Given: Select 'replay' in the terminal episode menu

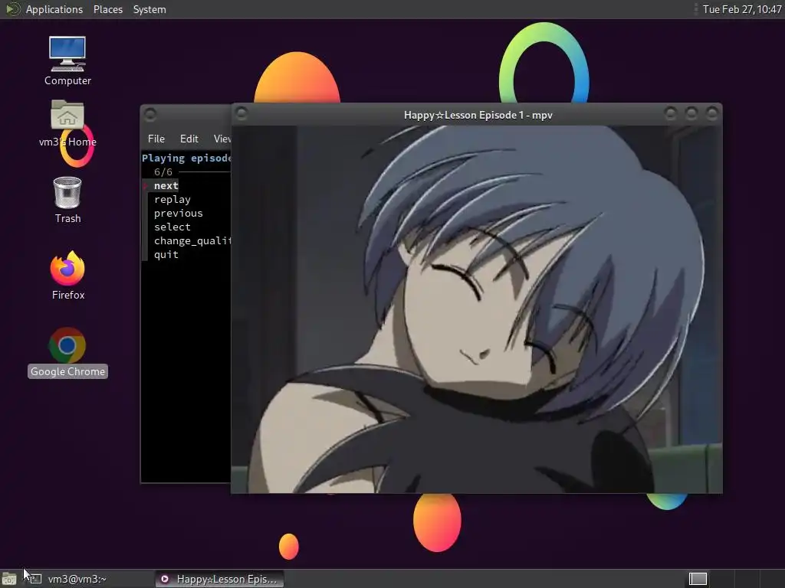Looking at the screenshot, I should 172,200.
